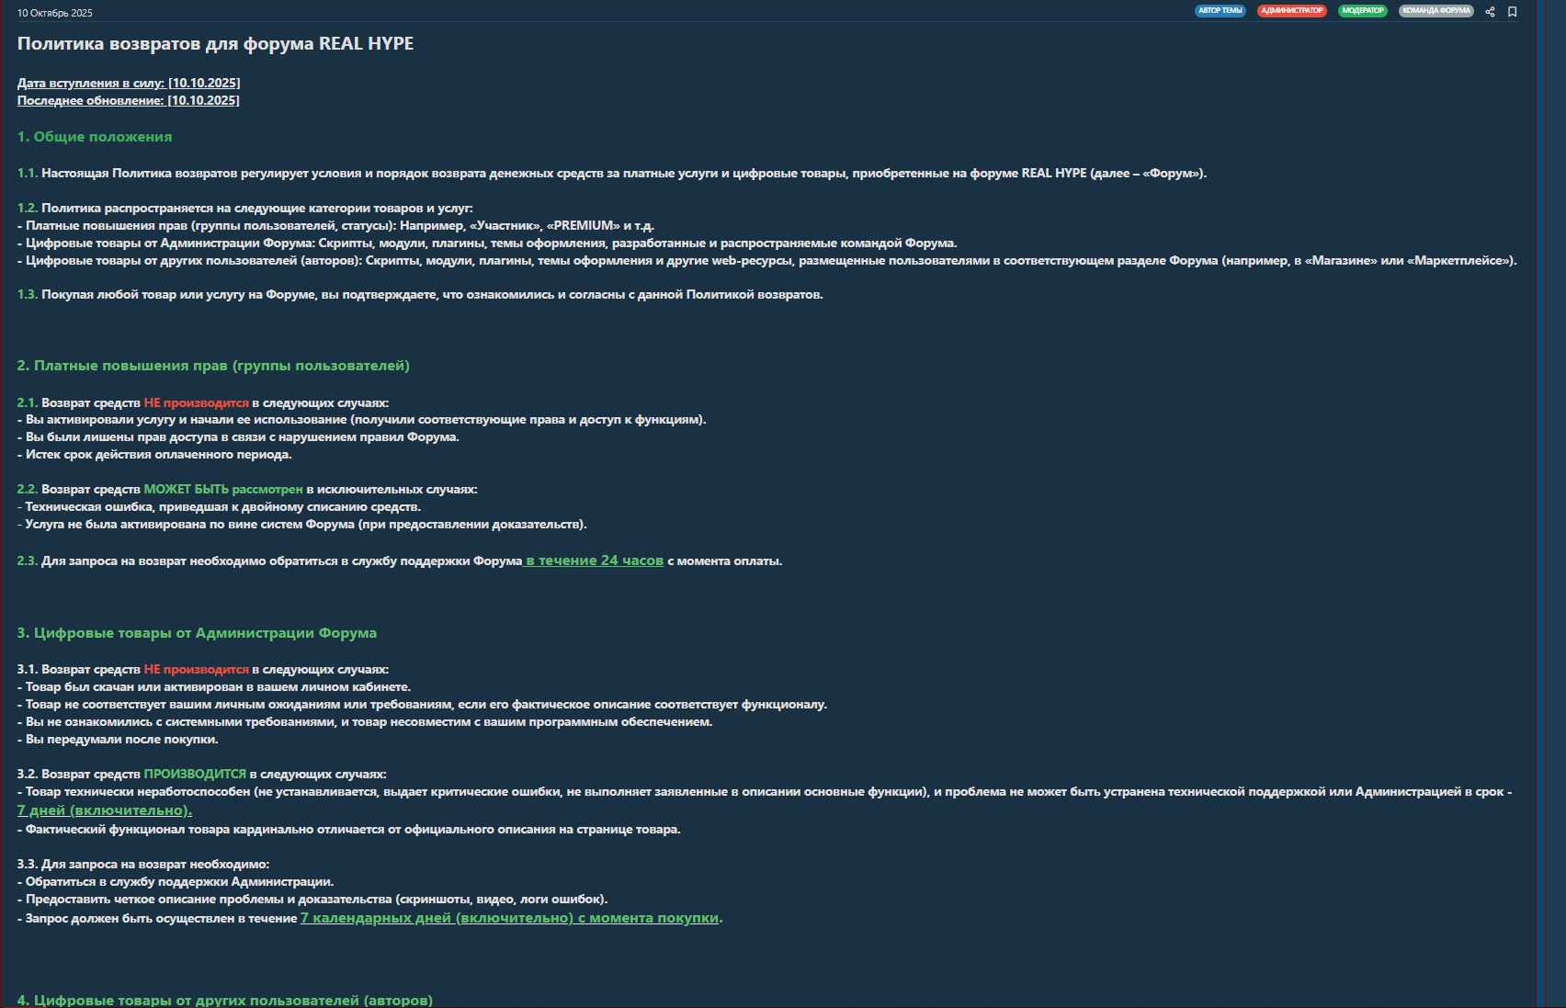Screen dimensions: 1566x1008
Task: Click '7 календарных дней (включительно) с момента покупки'
Action: (x=511, y=918)
